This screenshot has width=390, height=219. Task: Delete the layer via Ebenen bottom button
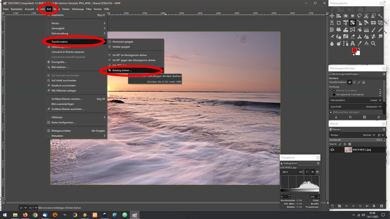(x=382, y=206)
